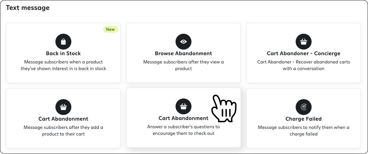Choose the Cart Abandoner - Concierge title
The height and width of the screenshot is (154, 368).
[304, 53]
